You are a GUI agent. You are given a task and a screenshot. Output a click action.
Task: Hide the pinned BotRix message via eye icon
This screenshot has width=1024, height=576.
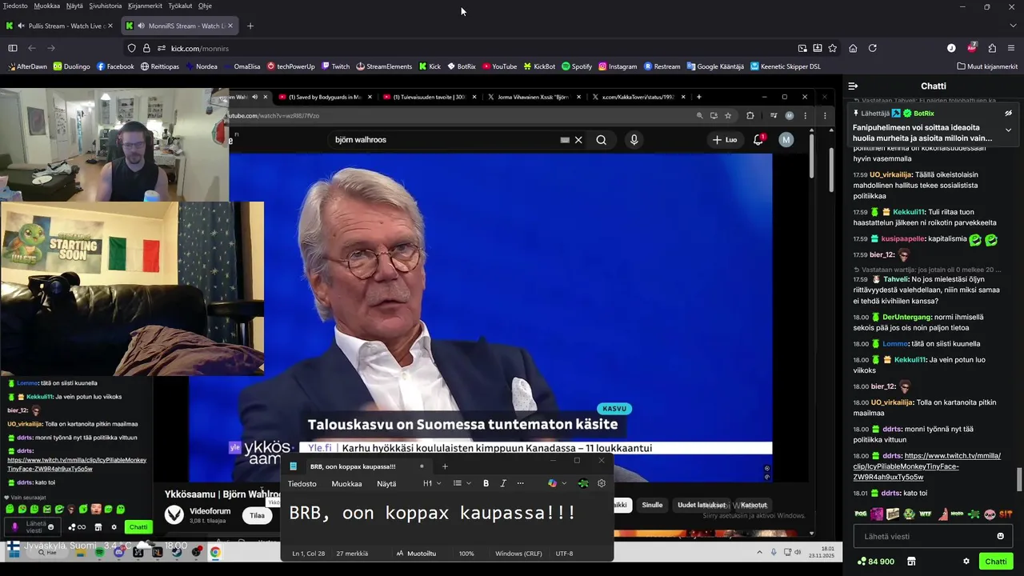pyautogui.click(x=1008, y=114)
